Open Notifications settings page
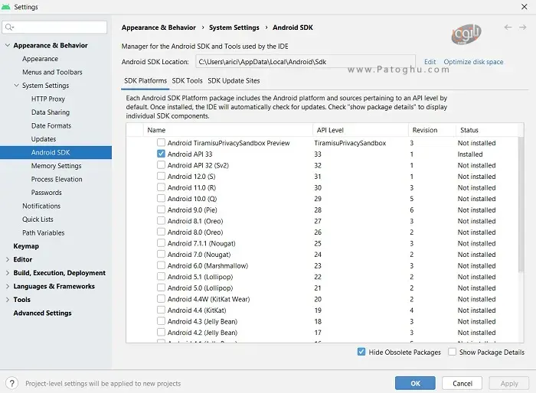 [x=41, y=206]
